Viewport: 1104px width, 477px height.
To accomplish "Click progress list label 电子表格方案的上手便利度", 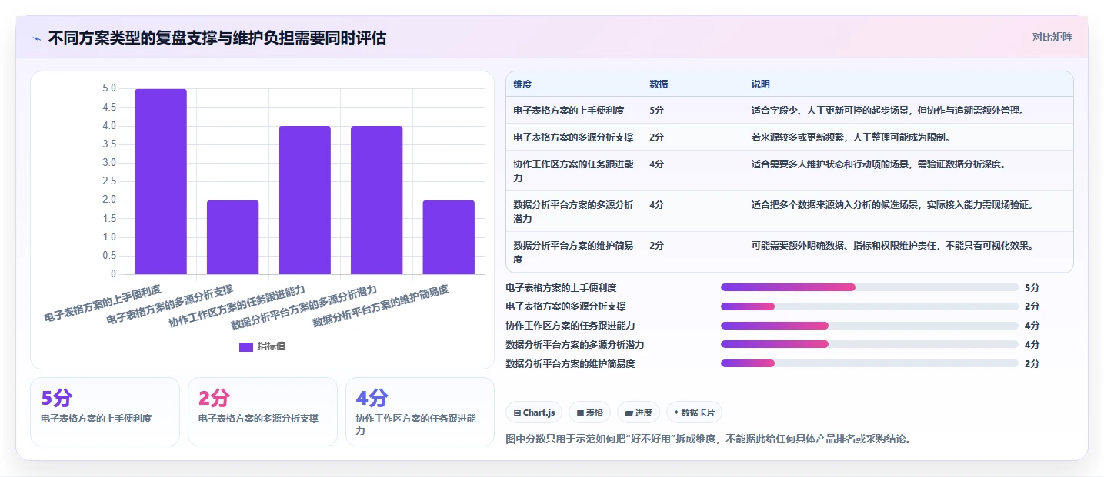I will 561,288.
